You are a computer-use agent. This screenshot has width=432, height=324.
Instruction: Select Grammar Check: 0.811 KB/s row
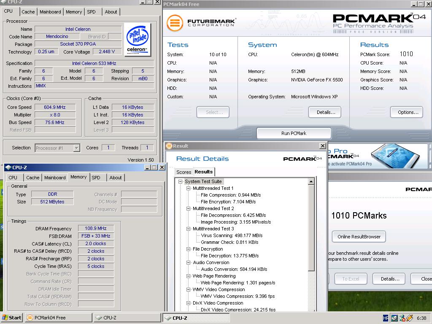point(229,242)
